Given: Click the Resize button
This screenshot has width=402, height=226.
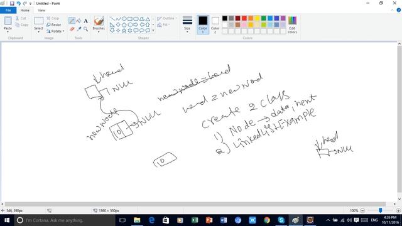Looking at the screenshot, I should pyautogui.click(x=54, y=25).
